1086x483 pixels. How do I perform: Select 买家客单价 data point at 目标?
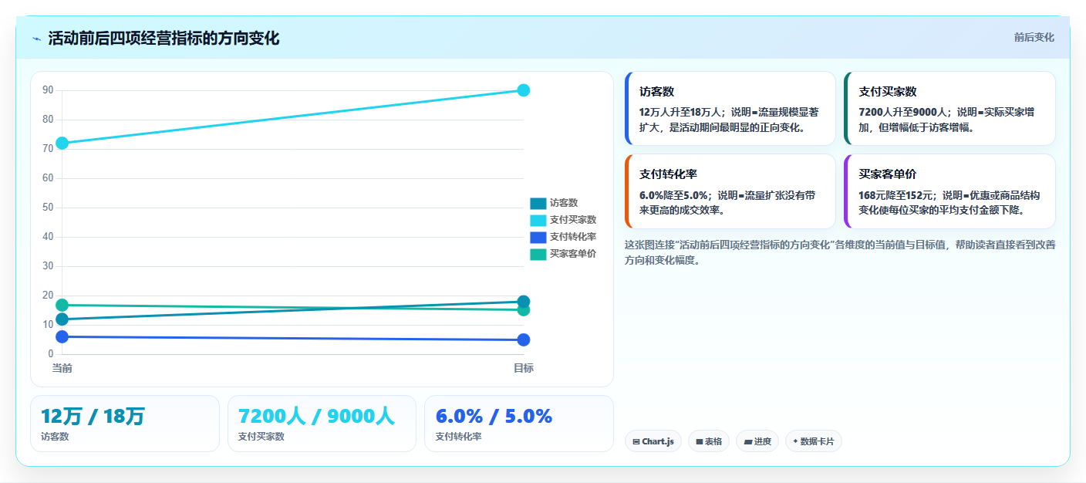(x=523, y=310)
